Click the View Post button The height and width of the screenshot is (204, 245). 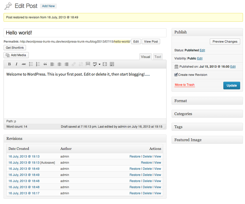pos(151,42)
